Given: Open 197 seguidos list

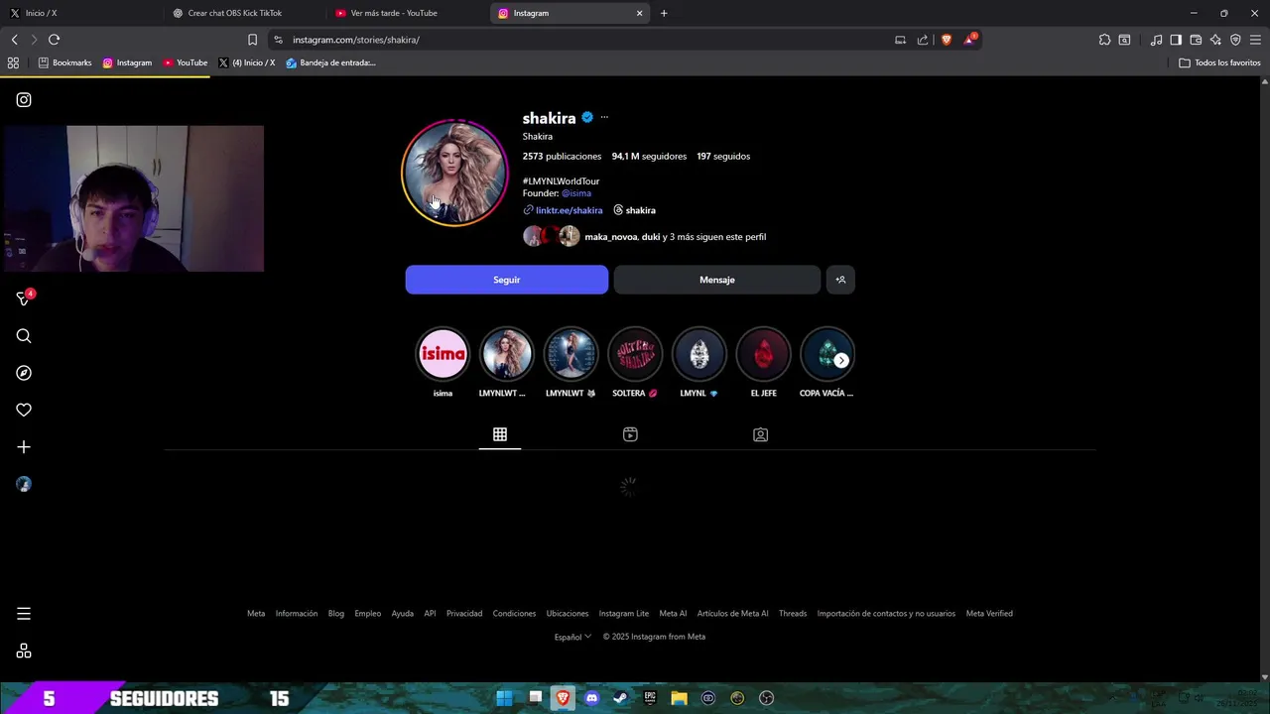Looking at the screenshot, I should 723,157.
